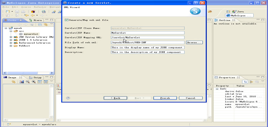Toggle Generate/Map web.xml file checkbox
This screenshot has height=127, width=268.
pyautogui.click(x=66, y=20)
